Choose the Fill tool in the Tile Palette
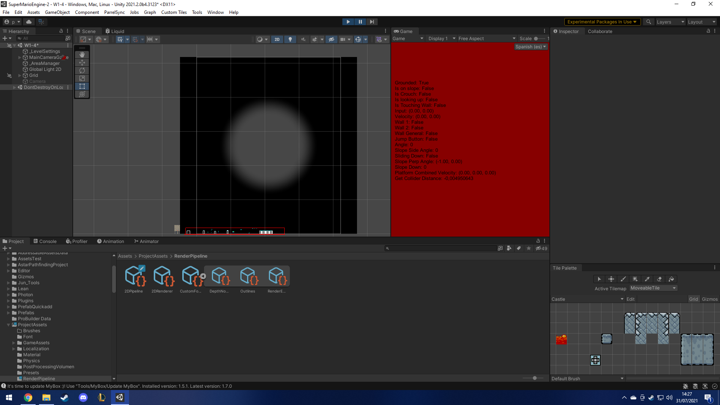This screenshot has height=405, width=720. pyautogui.click(x=672, y=279)
